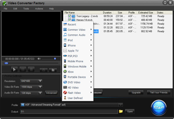This screenshot has width=174, height=119.
Task: Click the Upgrade button
Action: (x=136, y=93)
